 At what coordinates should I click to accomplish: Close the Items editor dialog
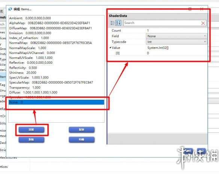[202, 9]
